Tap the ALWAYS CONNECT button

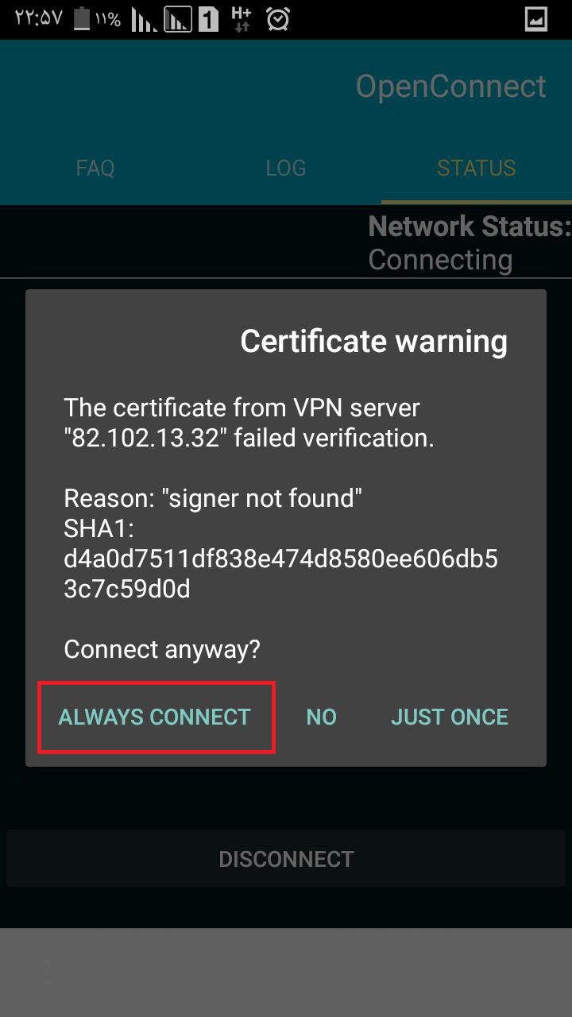point(155,717)
